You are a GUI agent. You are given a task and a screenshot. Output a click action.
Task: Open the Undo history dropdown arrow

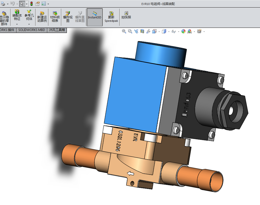pos(17,4)
